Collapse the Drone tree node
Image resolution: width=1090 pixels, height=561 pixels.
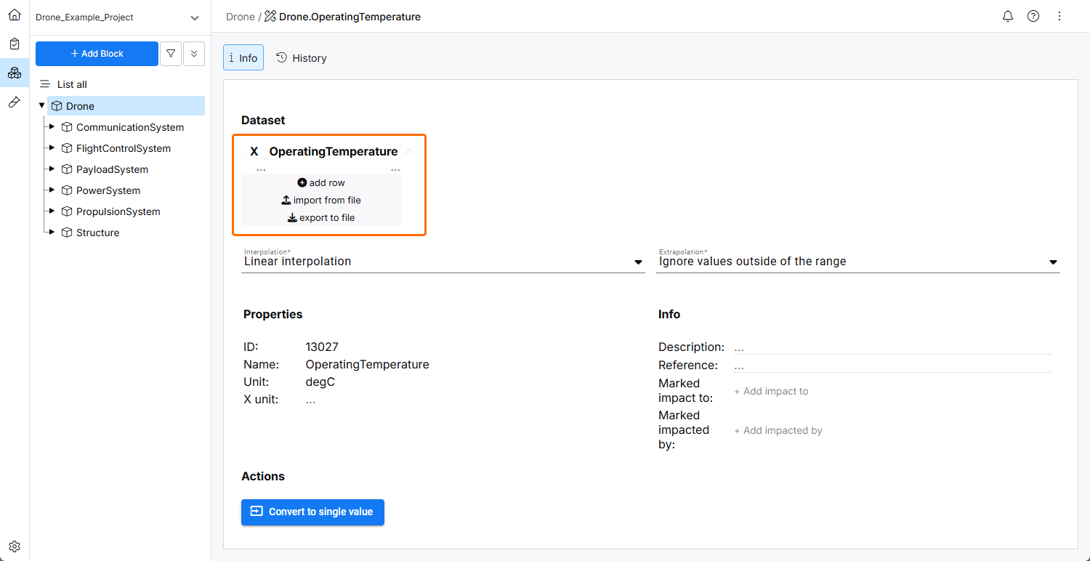pos(41,106)
